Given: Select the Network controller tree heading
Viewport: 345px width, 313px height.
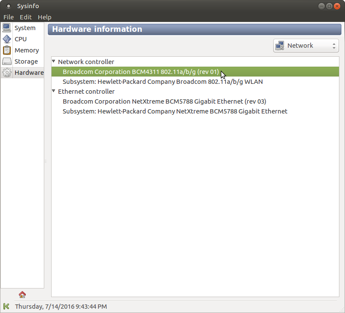Looking at the screenshot, I should [86, 62].
